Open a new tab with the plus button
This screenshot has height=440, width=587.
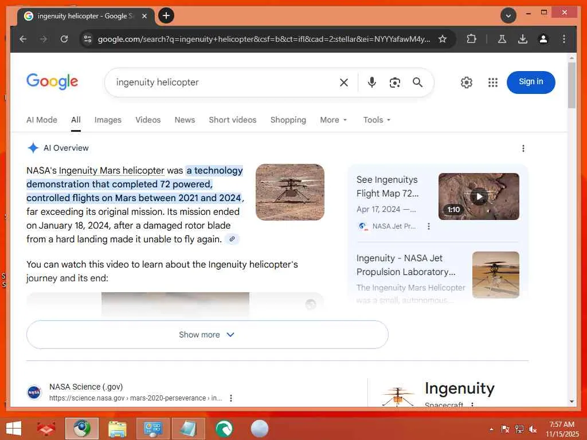coord(166,15)
